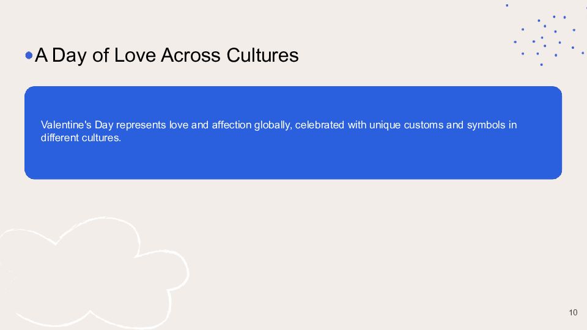The image size is (587, 330).
Task: Click the word "Across" in the title
Action: pos(191,56)
